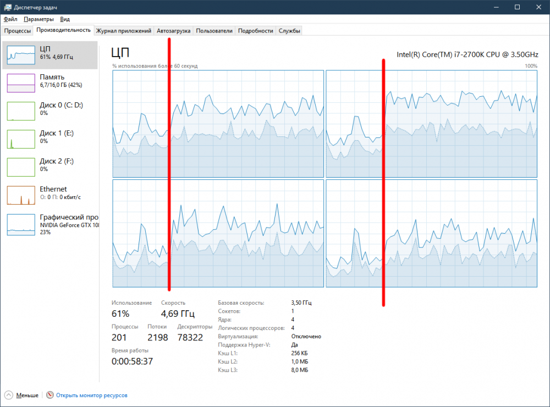Select Диск 2 (F:) in sidebar
The image size is (550, 407).
pos(50,167)
